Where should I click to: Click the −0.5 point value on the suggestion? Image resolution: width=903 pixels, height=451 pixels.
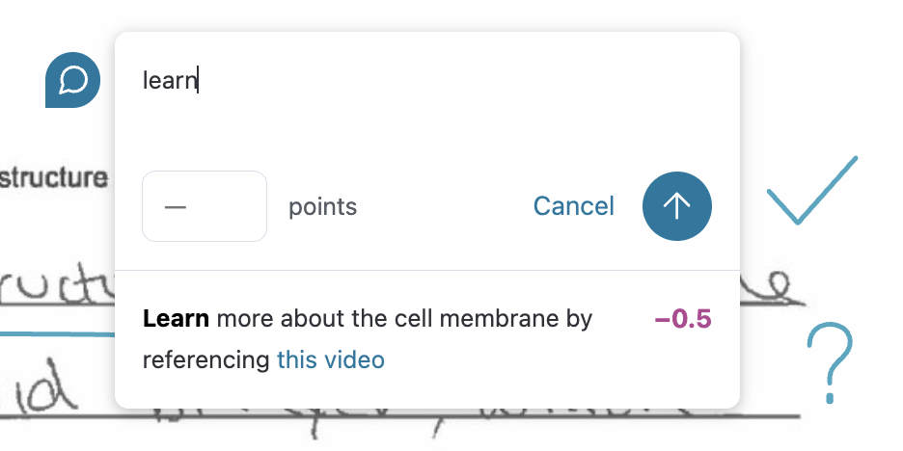[x=683, y=319]
